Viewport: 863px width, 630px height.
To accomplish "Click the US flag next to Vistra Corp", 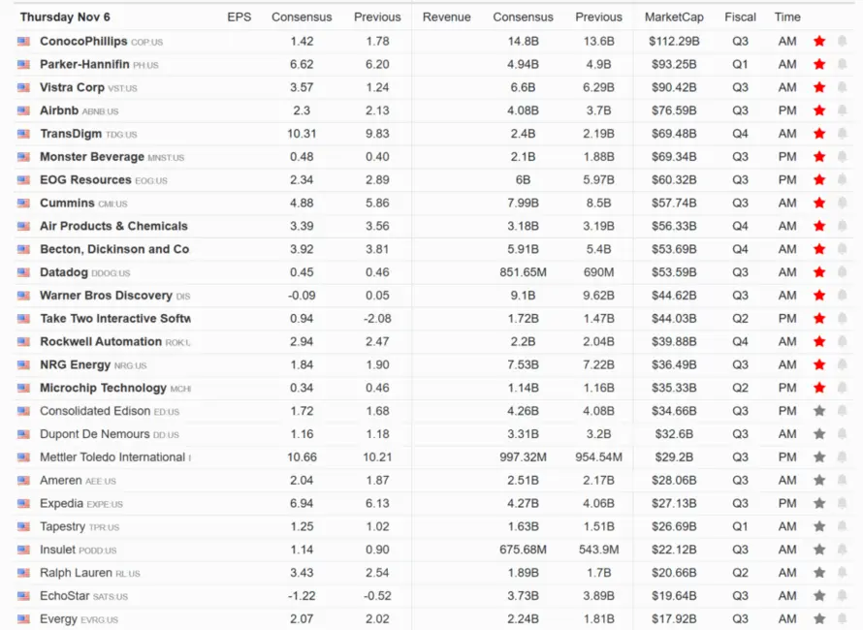I will (23, 87).
